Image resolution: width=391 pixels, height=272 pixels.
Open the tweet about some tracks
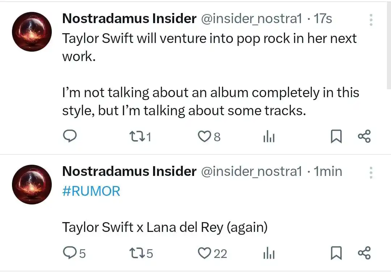point(210,101)
